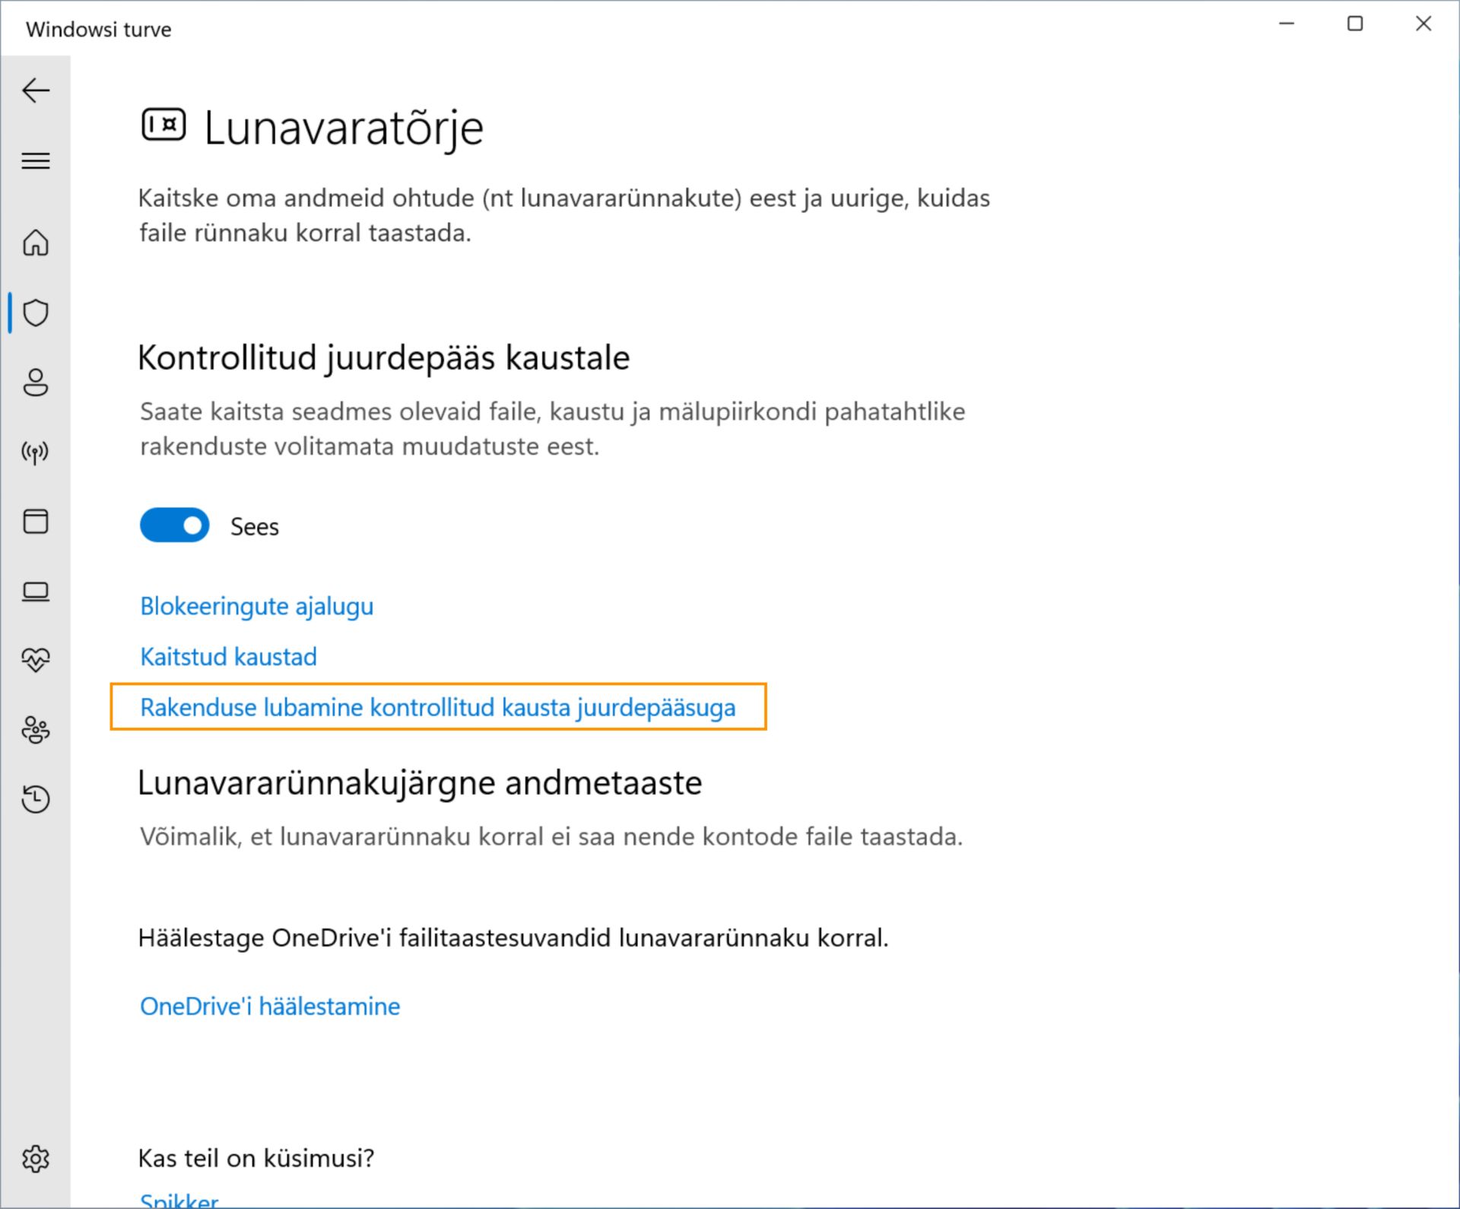1460x1209 pixels.
Task: Open Kaitstud kaustad link
Action: point(228,657)
